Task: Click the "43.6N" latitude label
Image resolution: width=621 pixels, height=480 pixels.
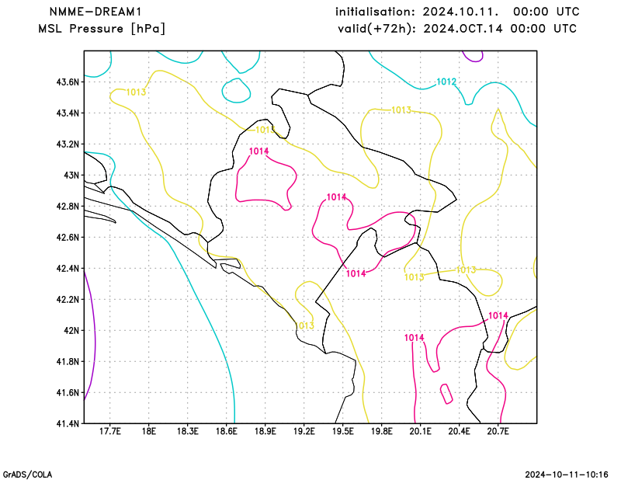Action: 68,82
